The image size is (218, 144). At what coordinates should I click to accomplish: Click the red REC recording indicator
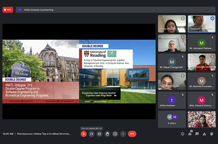click(8, 10)
